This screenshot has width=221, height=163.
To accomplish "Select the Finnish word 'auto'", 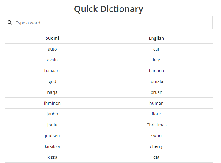I will coord(52,49).
